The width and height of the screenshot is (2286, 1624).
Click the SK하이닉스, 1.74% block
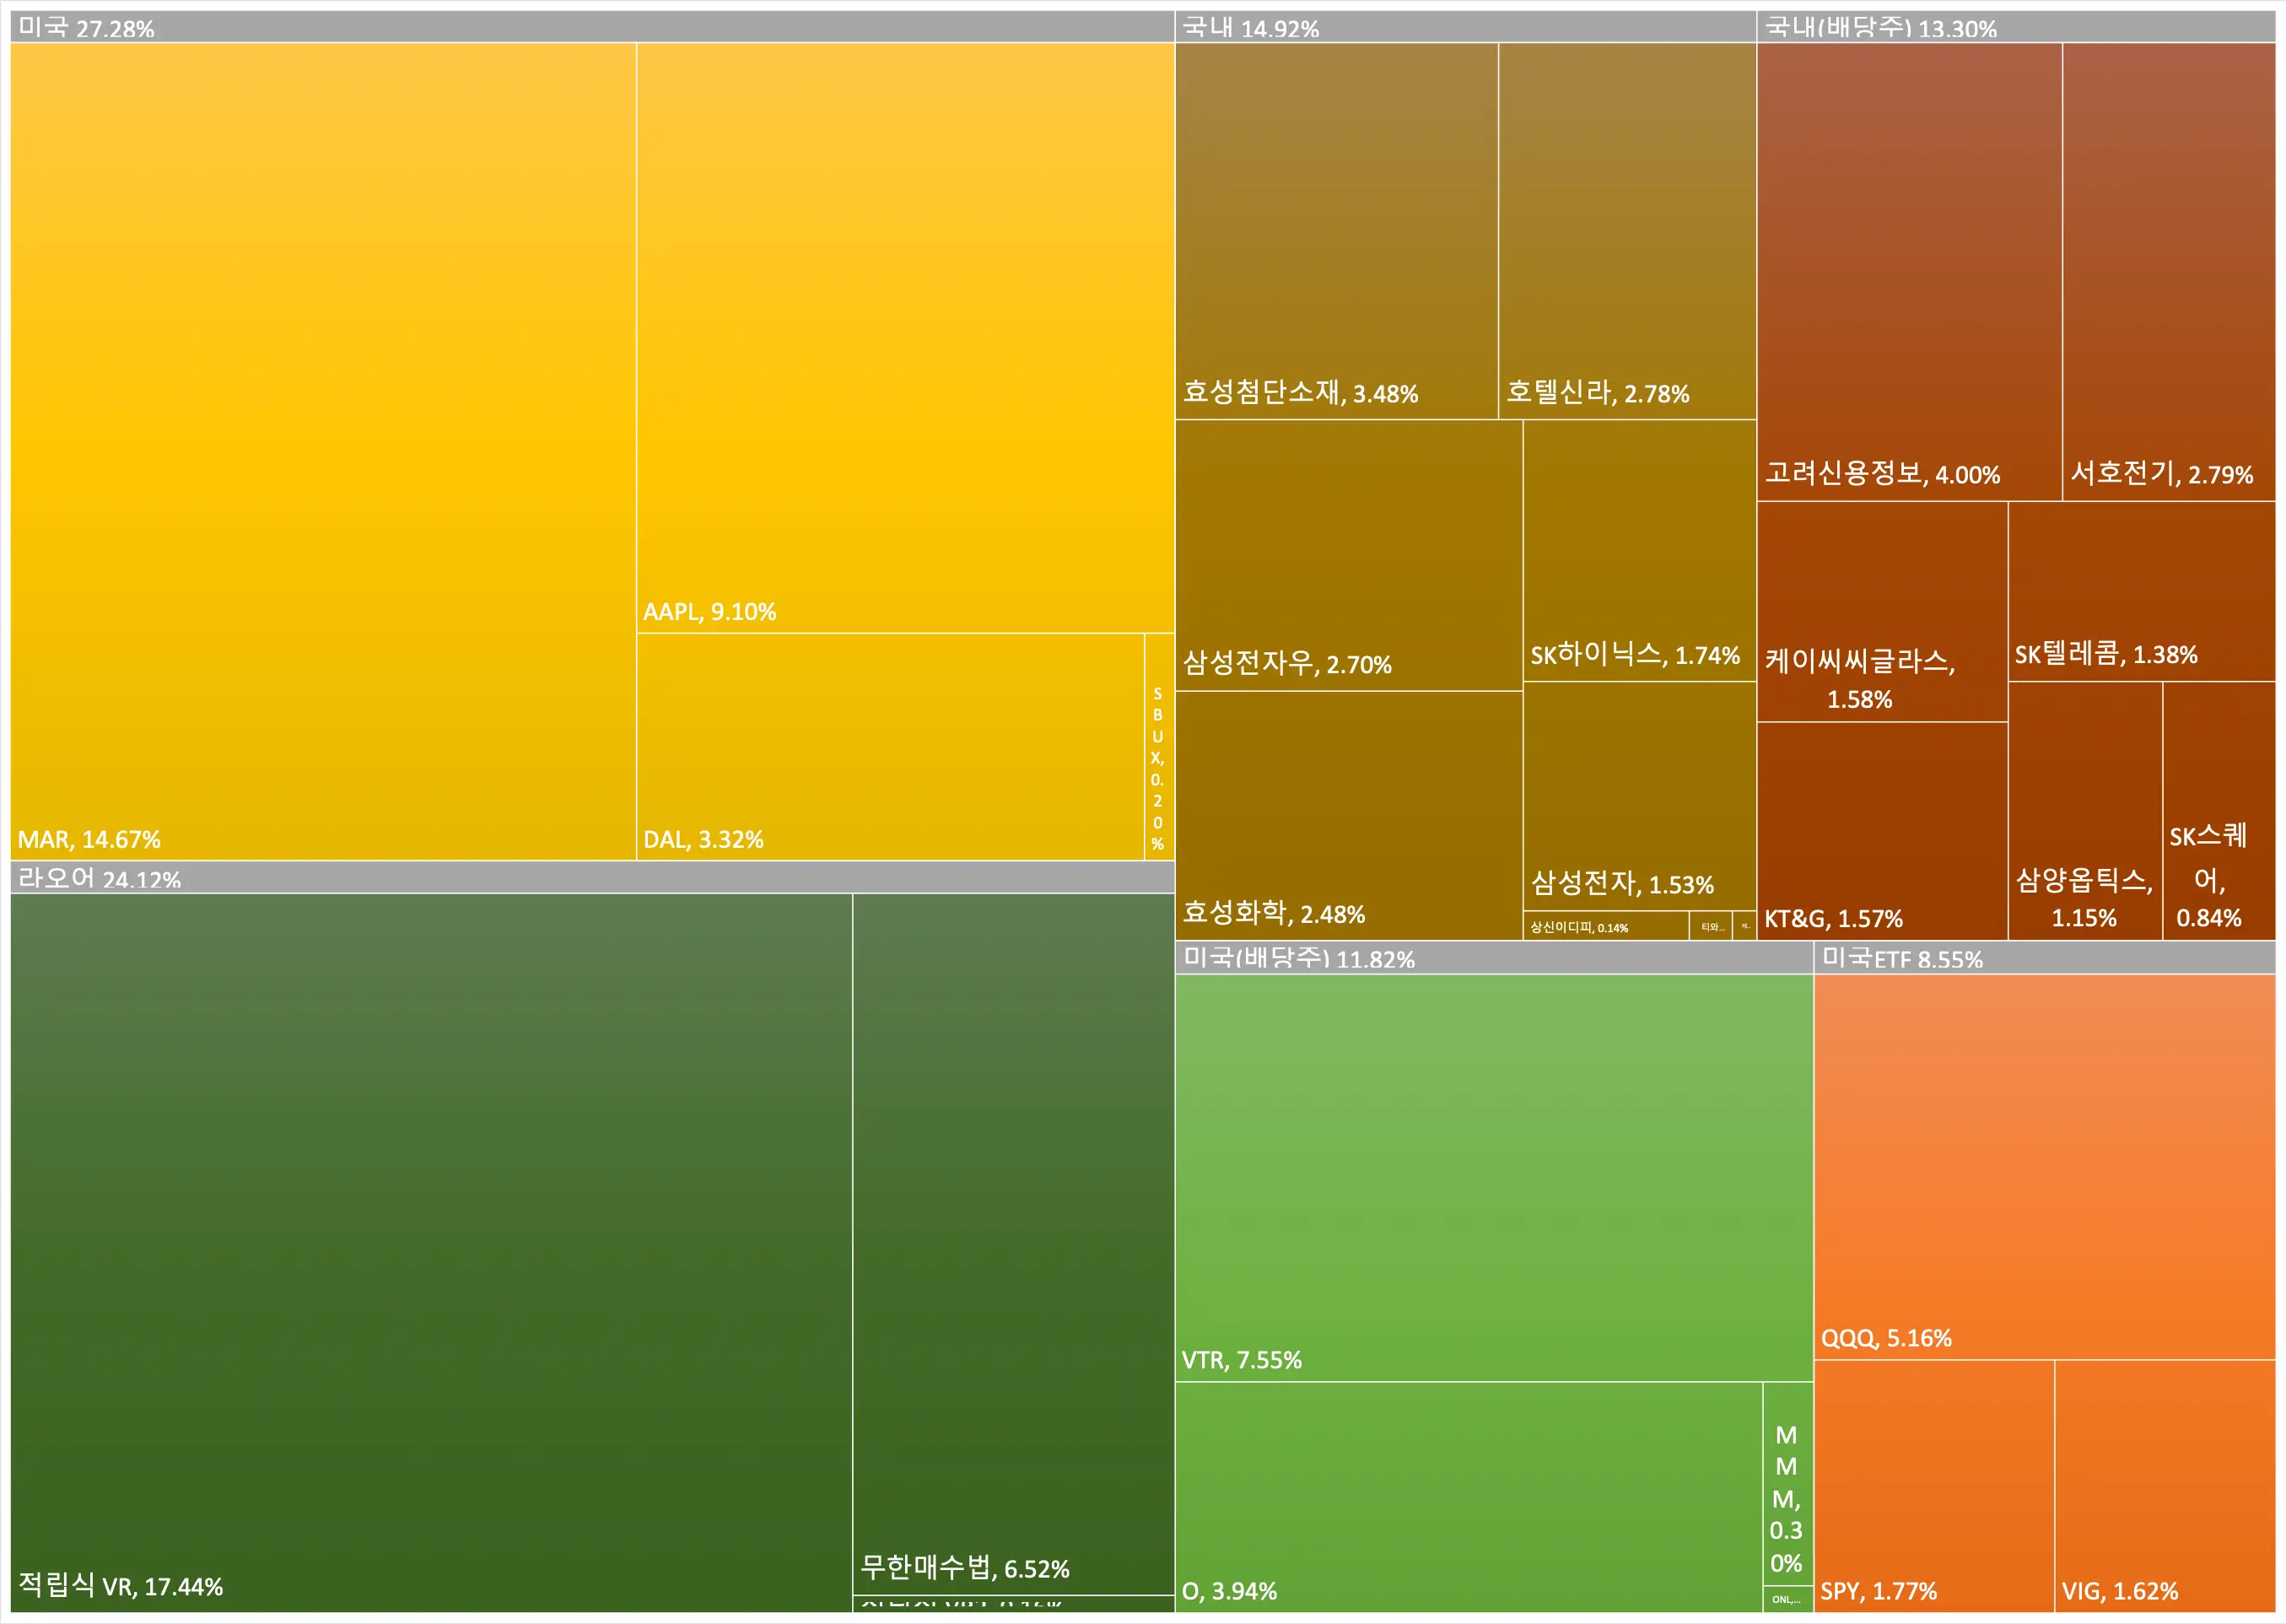(x=1640, y=551)
